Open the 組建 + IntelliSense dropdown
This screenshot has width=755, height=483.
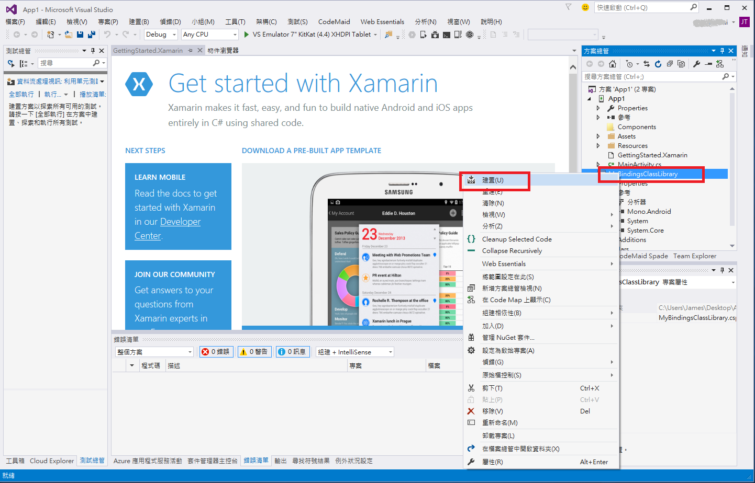point(354,352)
